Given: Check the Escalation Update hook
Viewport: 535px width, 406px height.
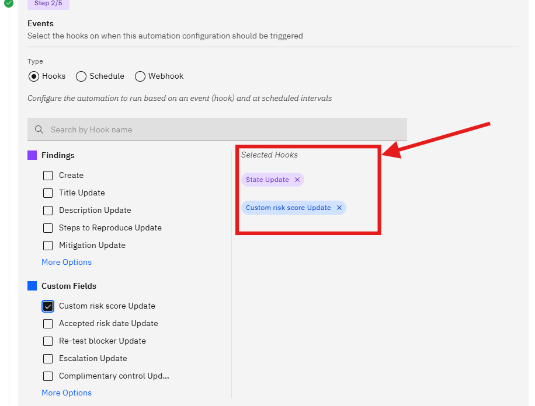Looking at the screenshot, I should 48,359.
